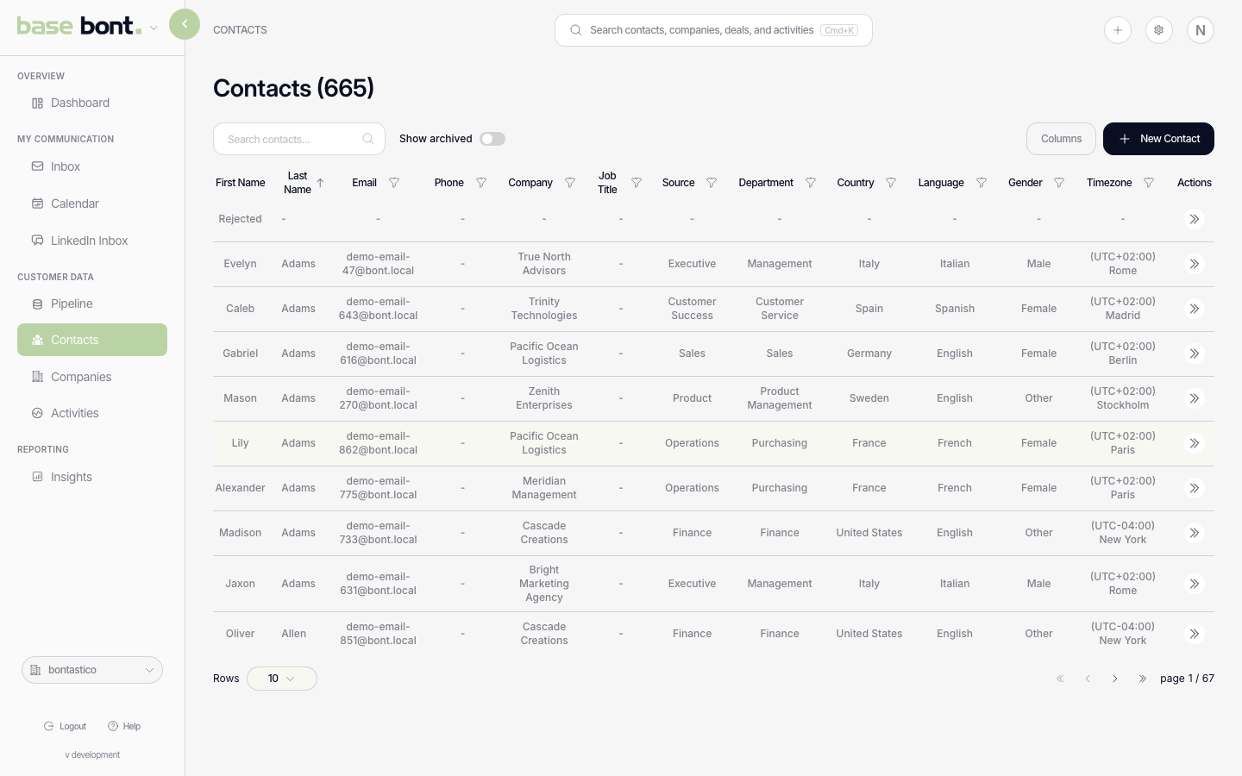Click the Contacts breadcrumb at top
Screen dimensions: 1242x776
[240, 30]
